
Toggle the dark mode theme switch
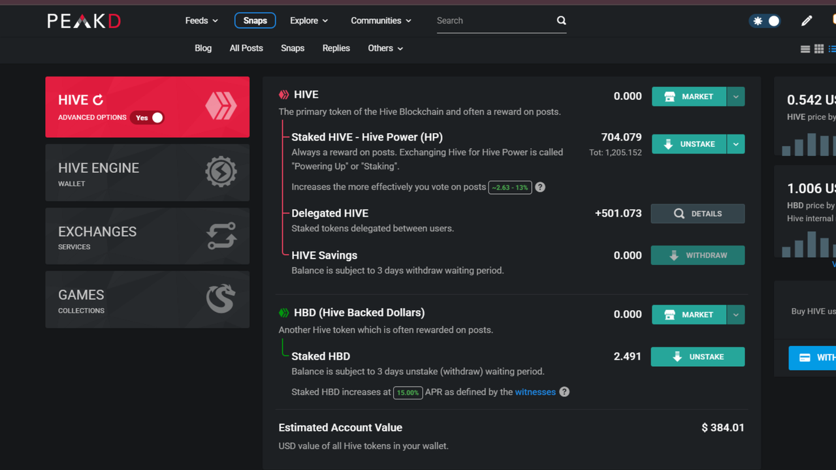pos(765,21)
